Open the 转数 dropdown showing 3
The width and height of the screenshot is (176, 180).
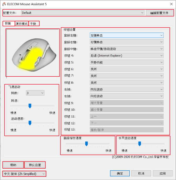tap(35, 93)
